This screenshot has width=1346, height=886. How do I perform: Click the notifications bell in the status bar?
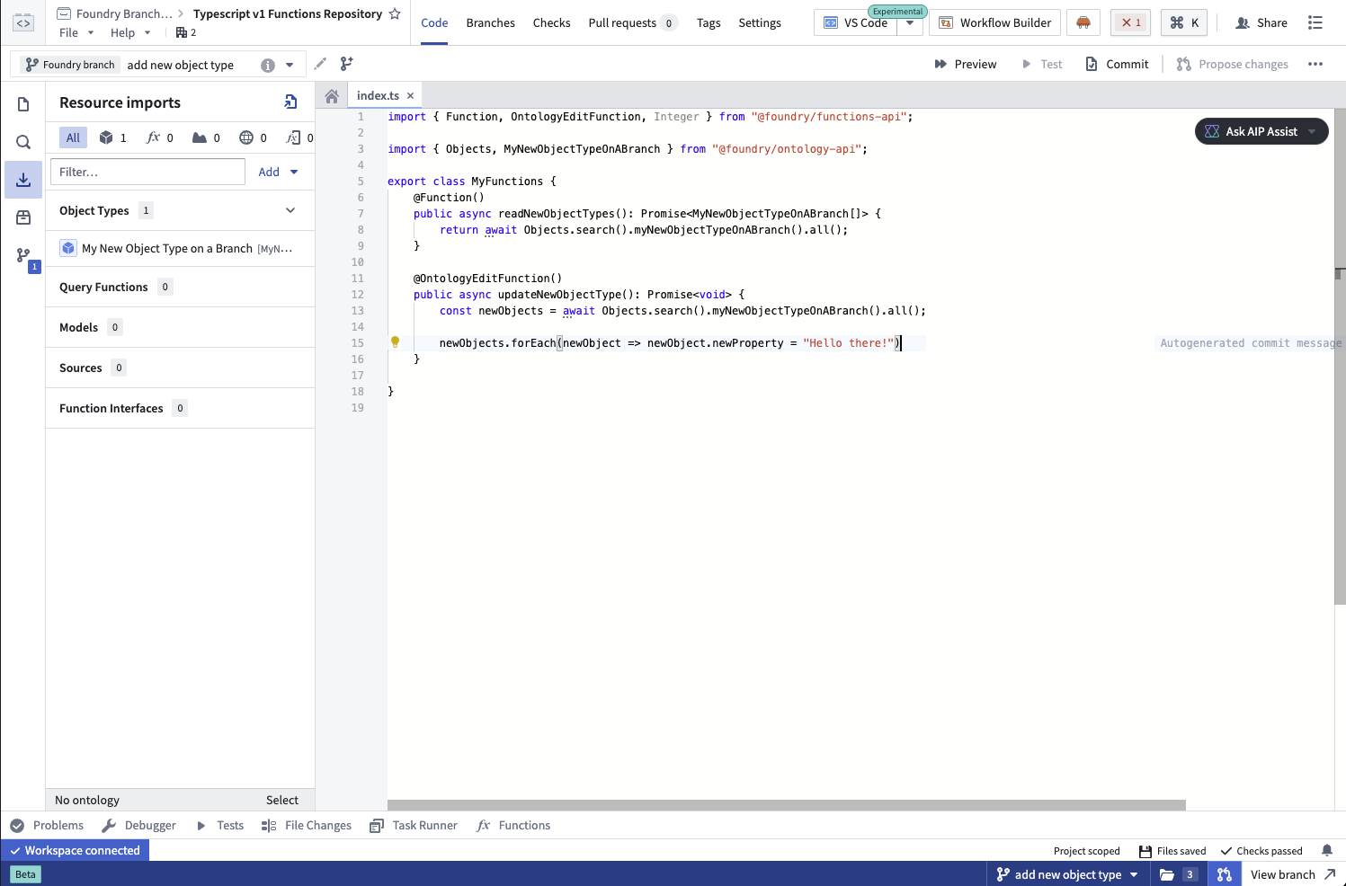coord(1328,850)
